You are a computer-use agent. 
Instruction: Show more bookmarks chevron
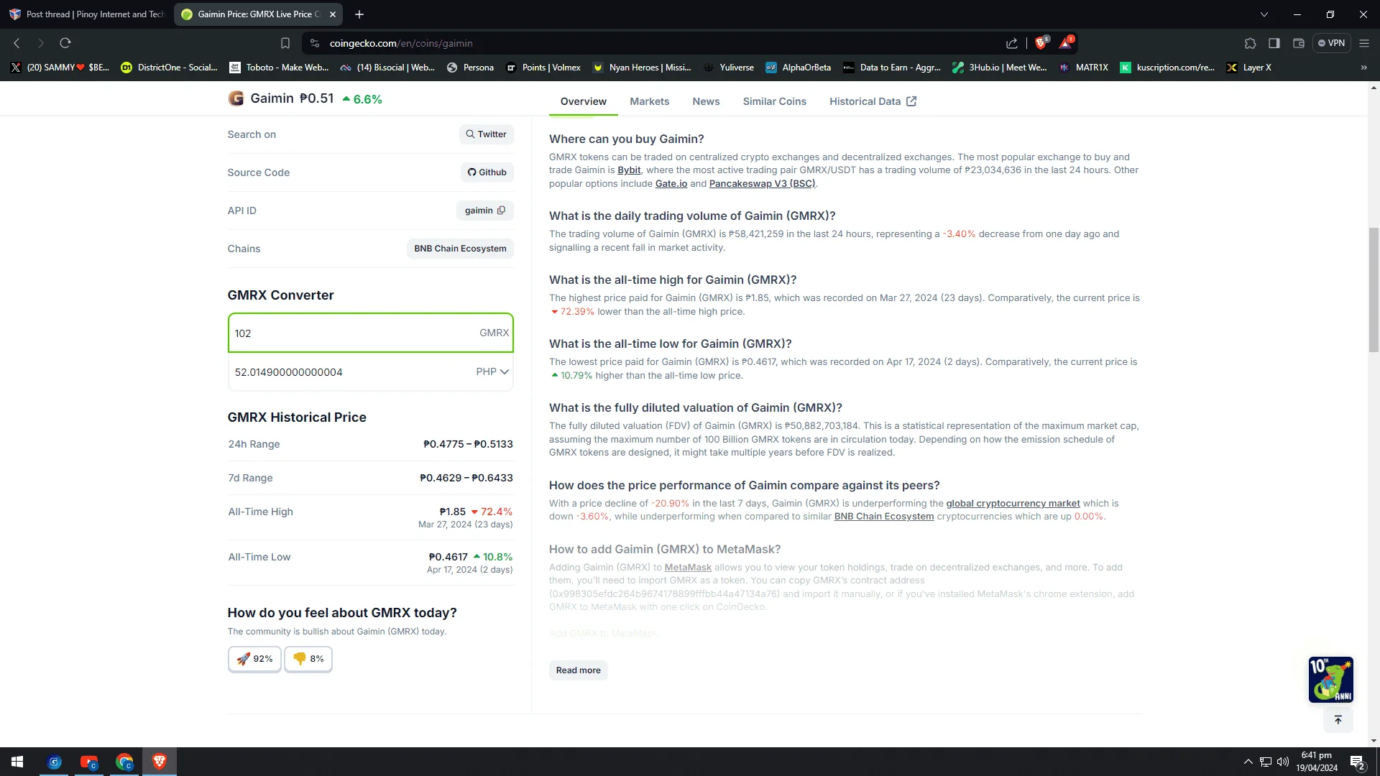pos(1364,68)
